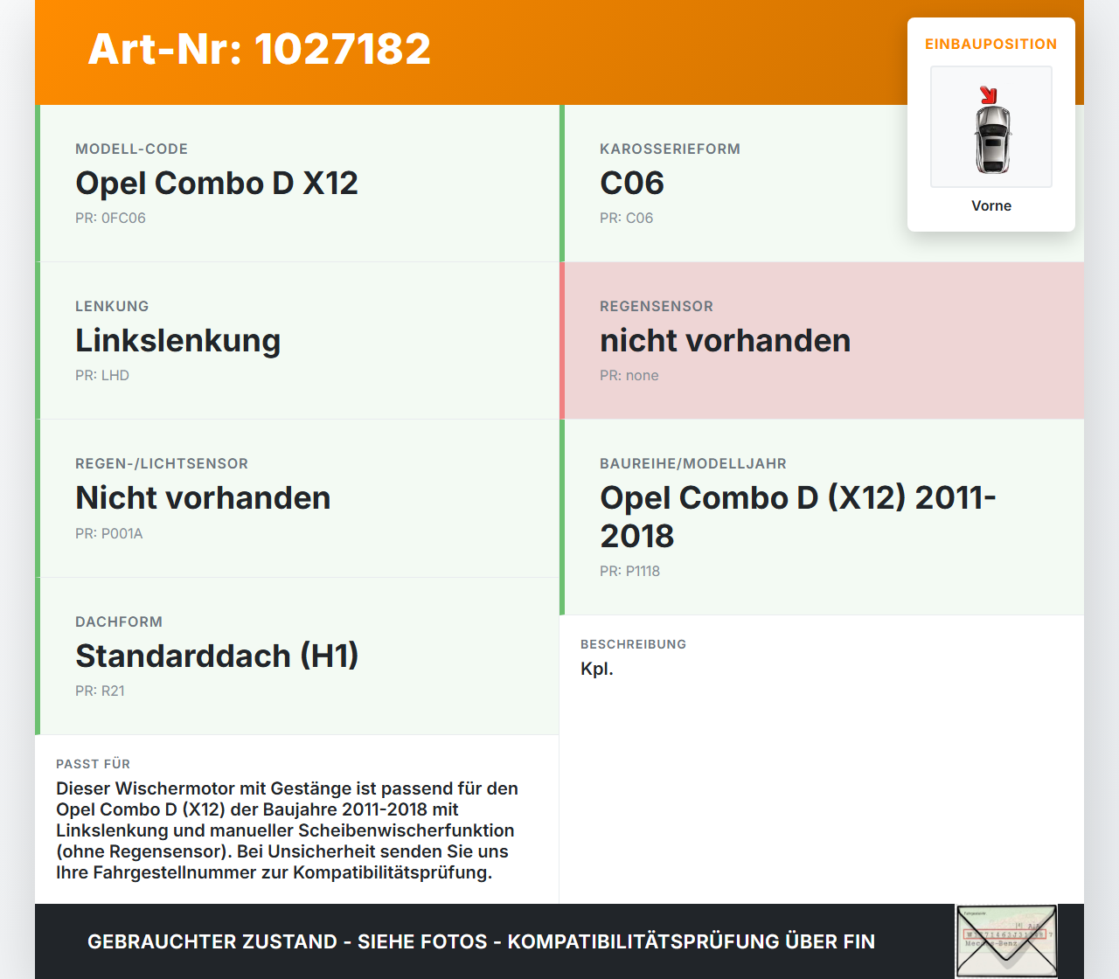Click the PR: P1118 code
The image size is (1119, 979).
tap(629, 571)
